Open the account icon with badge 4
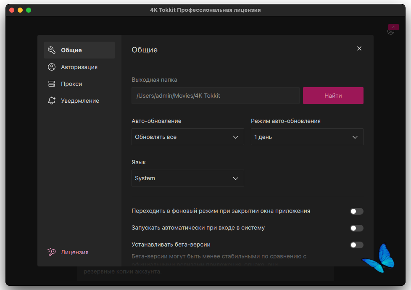 pyautogui.click(x=391, y=31)
